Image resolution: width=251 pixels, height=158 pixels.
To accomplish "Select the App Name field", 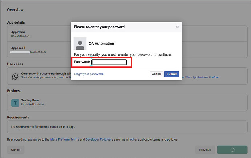I will coord(36,34).
